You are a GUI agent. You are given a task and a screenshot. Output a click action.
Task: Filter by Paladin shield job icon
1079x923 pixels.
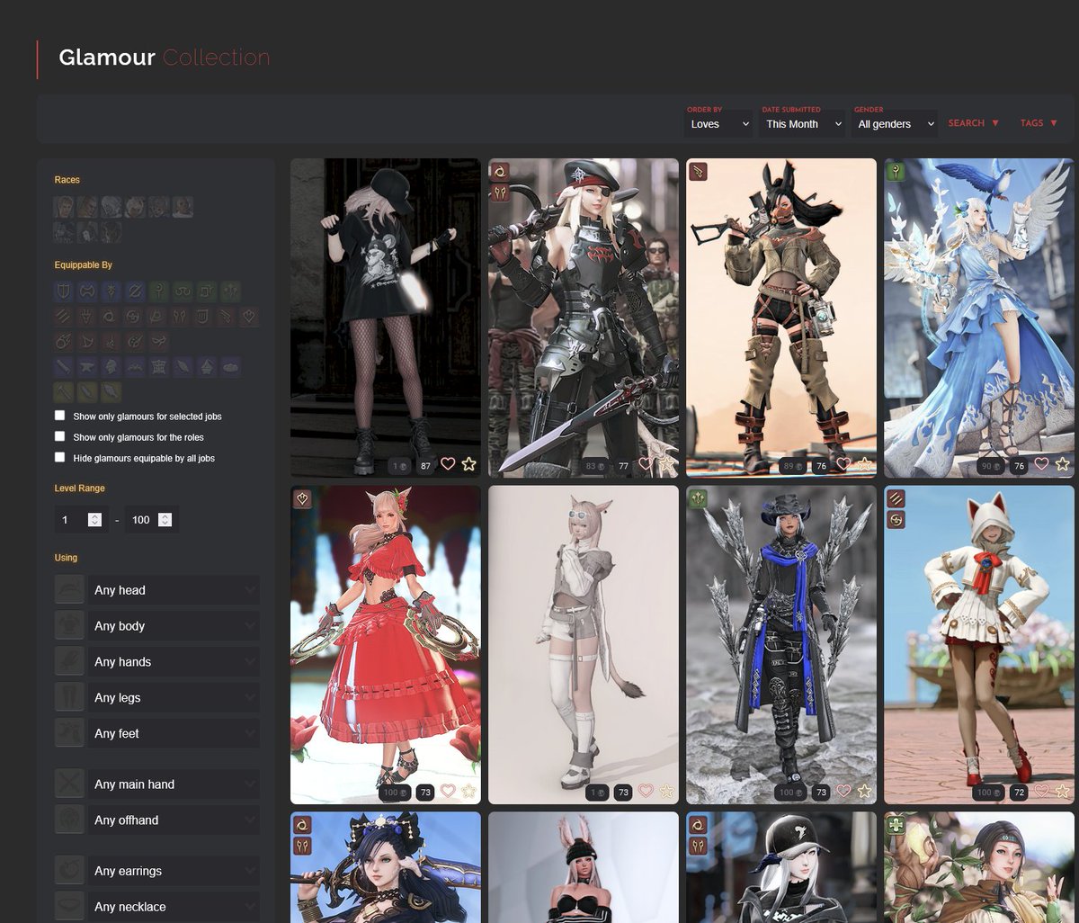(63, 291)
